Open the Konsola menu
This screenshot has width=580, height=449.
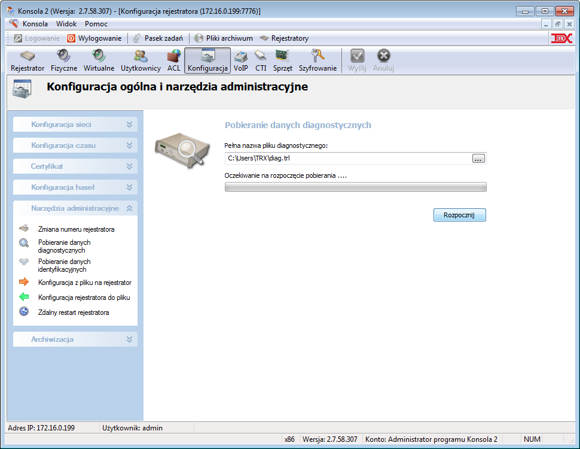[x=35, y=24]
